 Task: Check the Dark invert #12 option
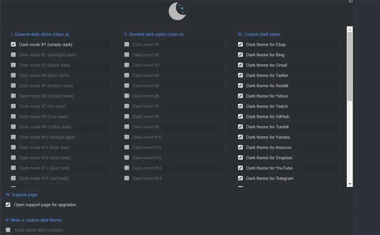tap(127, 158)
